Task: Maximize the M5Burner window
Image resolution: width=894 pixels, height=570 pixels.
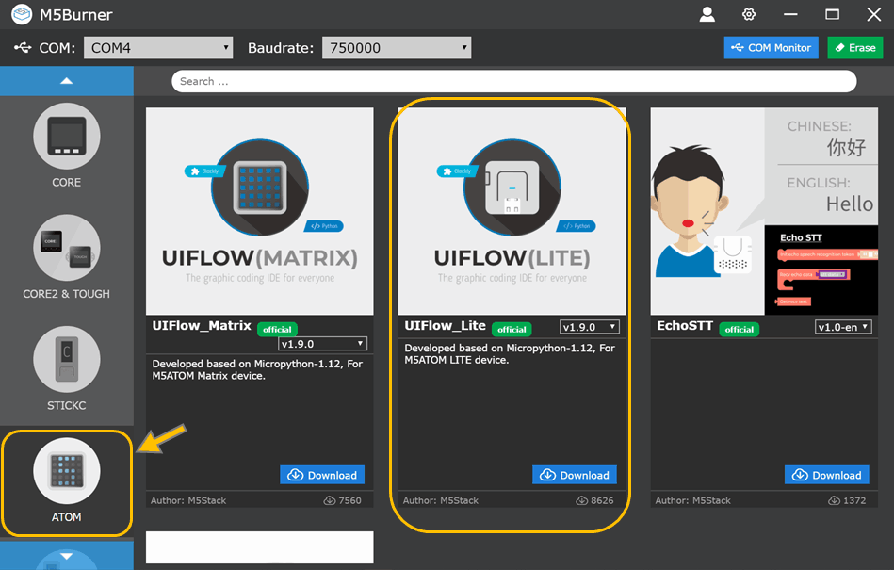Action: (x=833, y=14)
